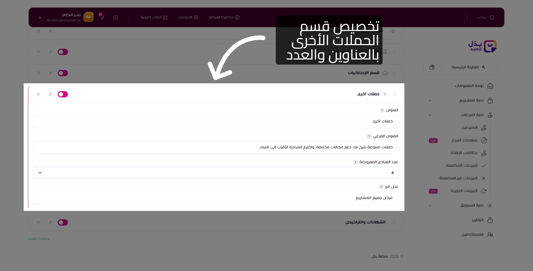Open أدوات خارجية in the top bar
Viewport: 533px width, 271px height.
pos(154,17)
